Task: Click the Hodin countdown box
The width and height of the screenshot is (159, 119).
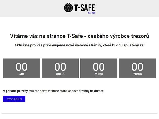Action: point(60,68)
